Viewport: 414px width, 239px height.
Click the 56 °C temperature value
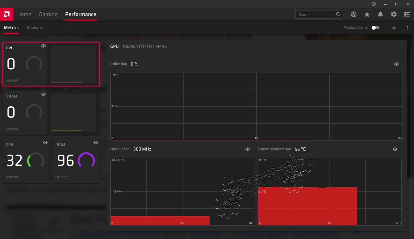(x=300, y=149)
